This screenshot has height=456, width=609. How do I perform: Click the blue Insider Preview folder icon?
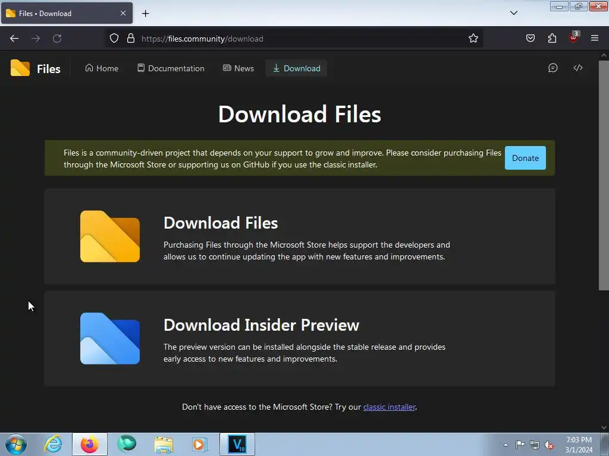click(x=110, y=338)
